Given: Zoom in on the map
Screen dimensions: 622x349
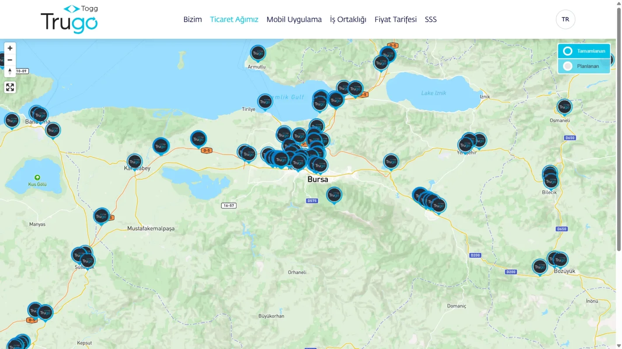Looking at the screenshot, I should 10,48.
